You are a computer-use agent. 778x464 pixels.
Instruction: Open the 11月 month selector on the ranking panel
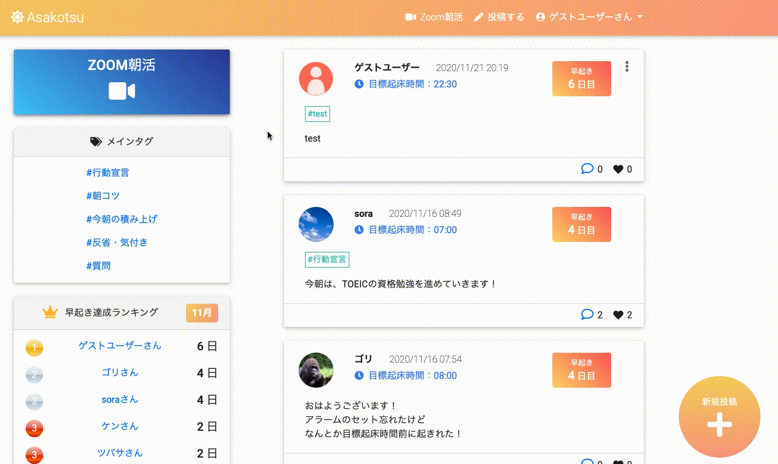coord(201,312)
